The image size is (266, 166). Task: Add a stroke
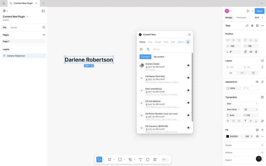coord(262,145)
